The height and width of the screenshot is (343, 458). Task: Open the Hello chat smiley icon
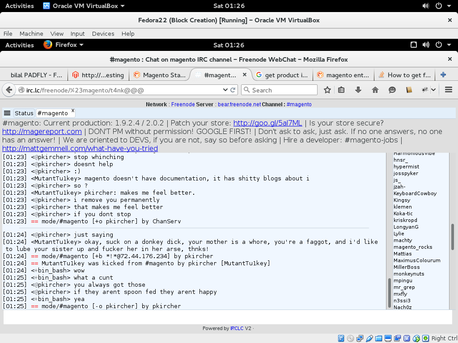[x=392, y=90]
